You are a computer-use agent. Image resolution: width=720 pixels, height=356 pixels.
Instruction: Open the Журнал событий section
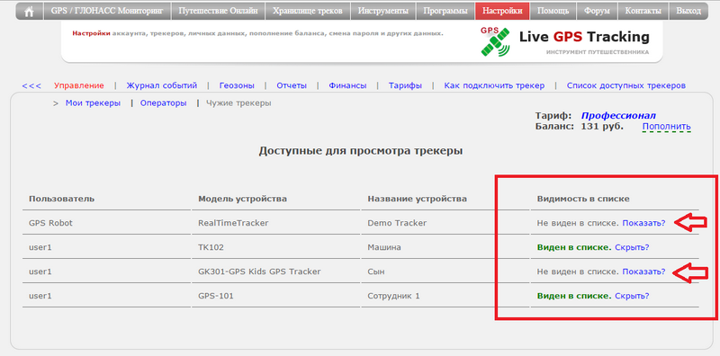point(162,85)
